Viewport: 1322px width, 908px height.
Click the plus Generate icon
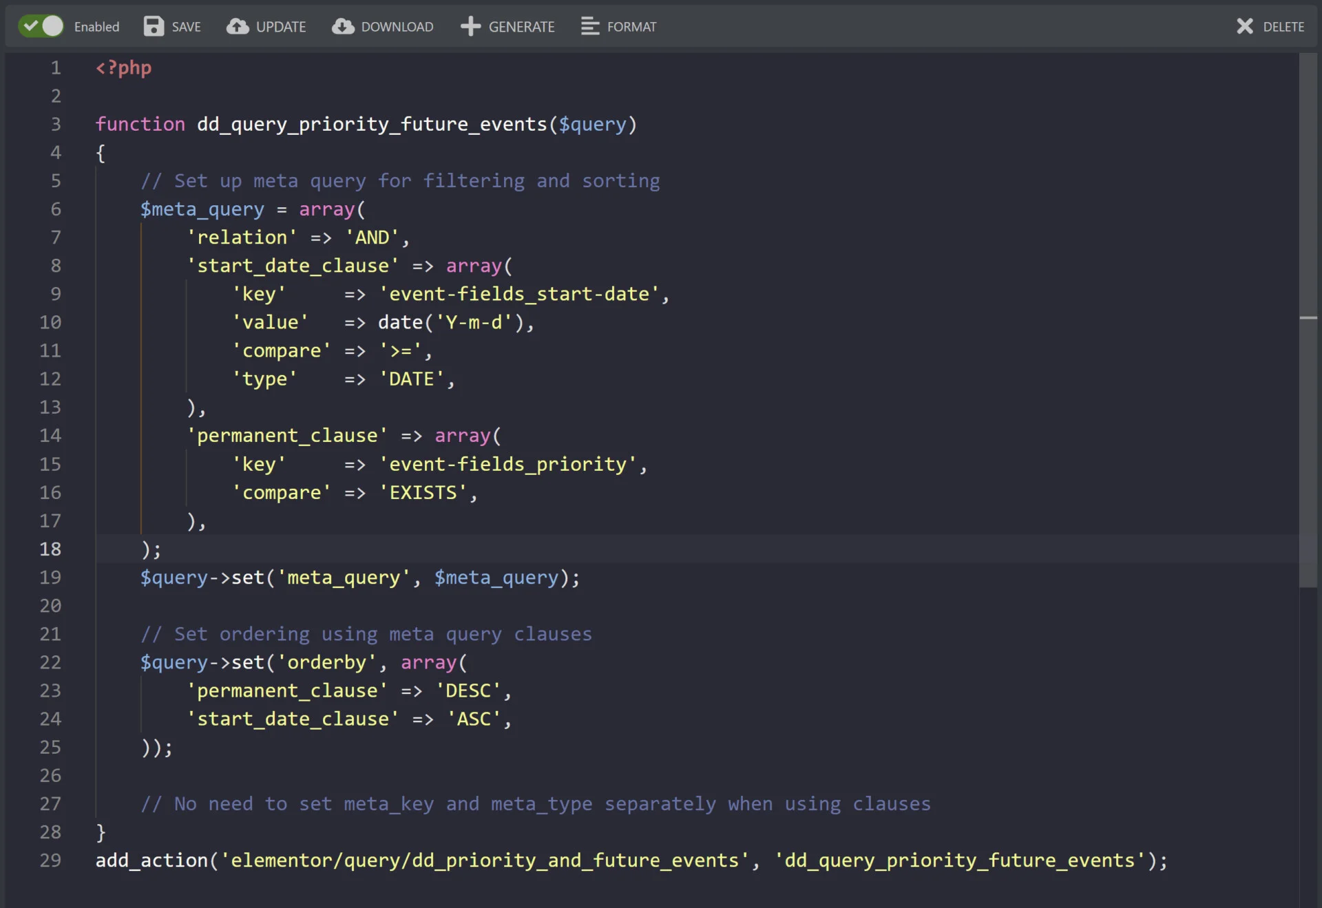470,26
